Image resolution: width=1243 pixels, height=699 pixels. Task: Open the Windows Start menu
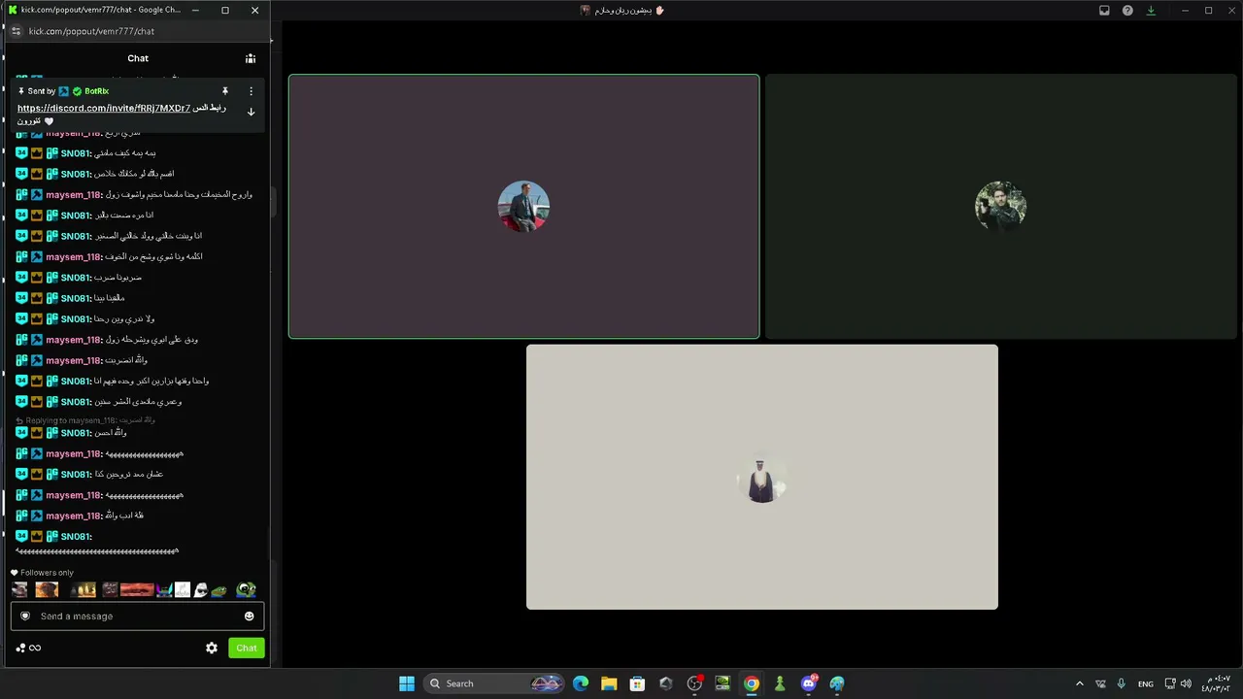(407, 683)
